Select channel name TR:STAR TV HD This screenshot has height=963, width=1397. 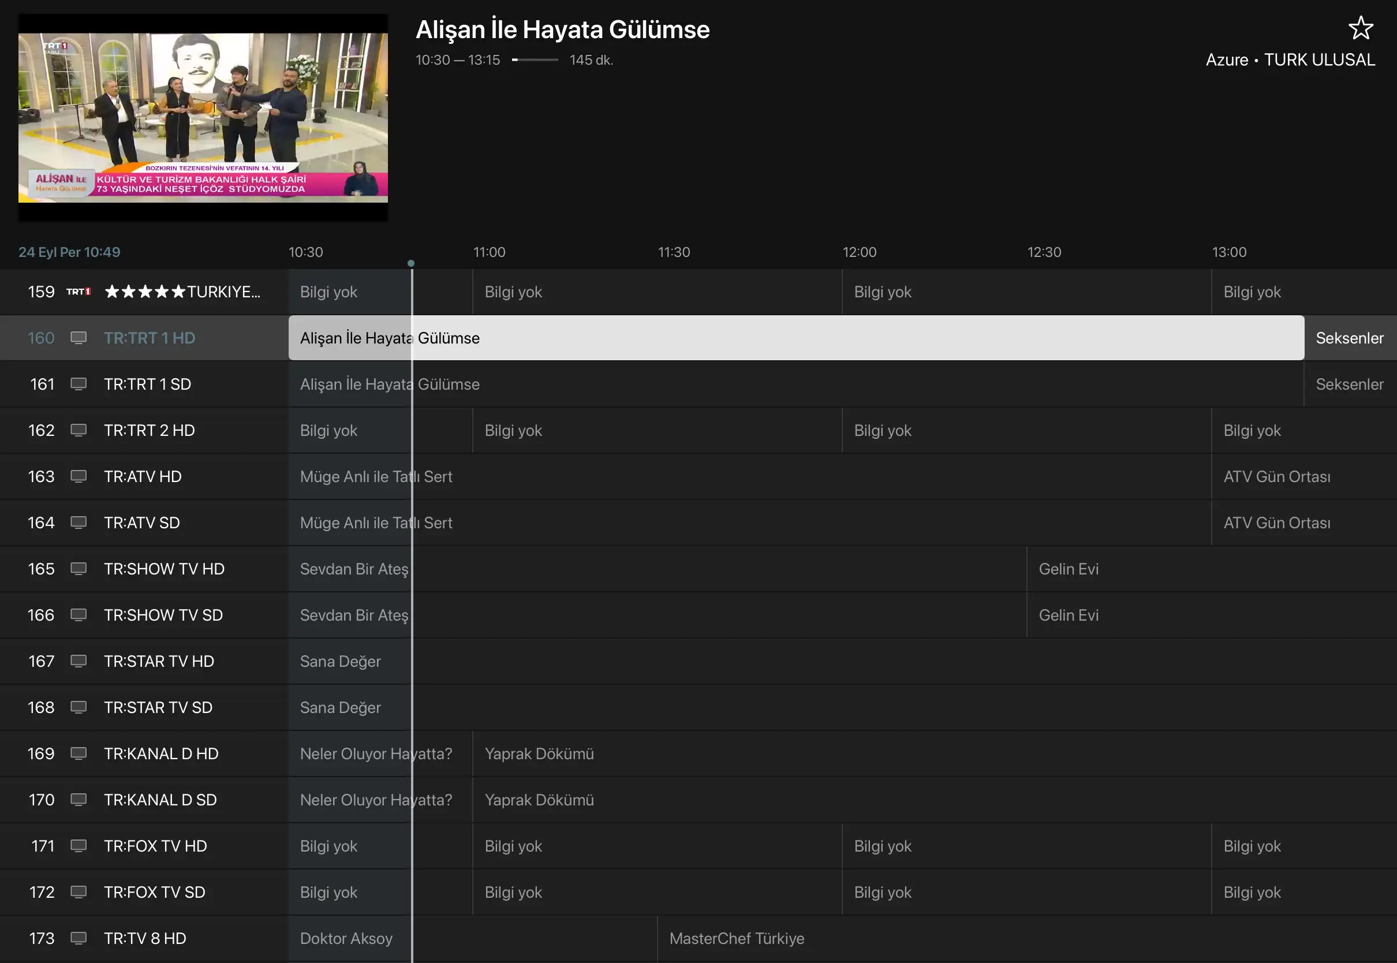(x=159, y=661)
